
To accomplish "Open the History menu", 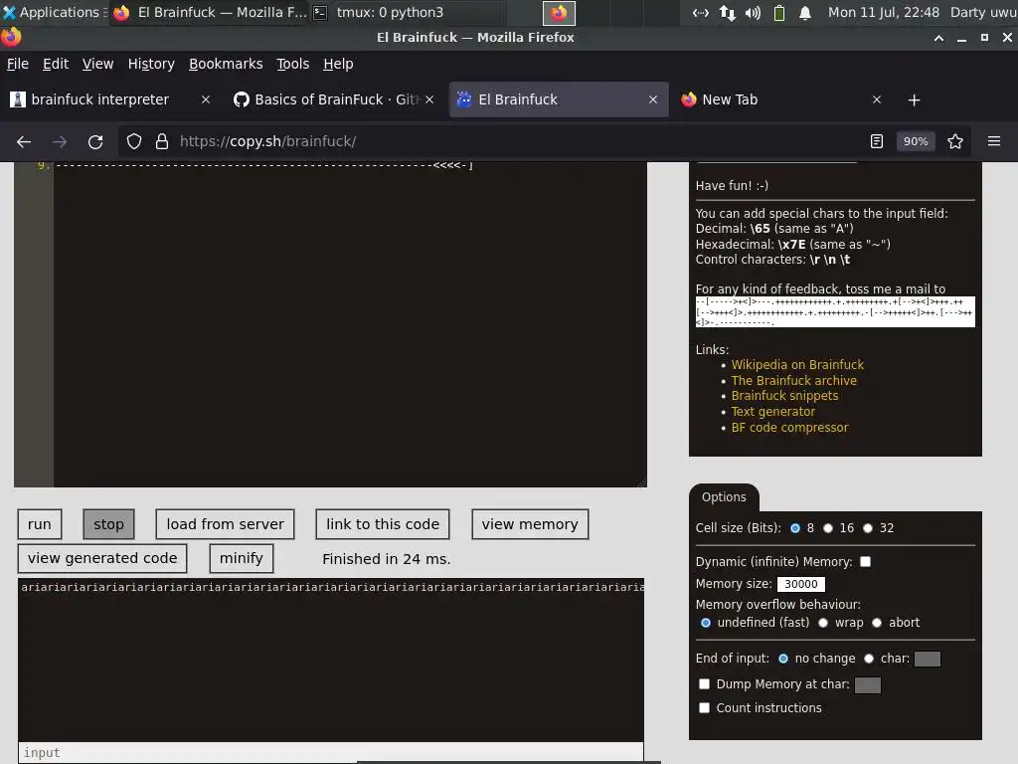I will tap(151, 64).
